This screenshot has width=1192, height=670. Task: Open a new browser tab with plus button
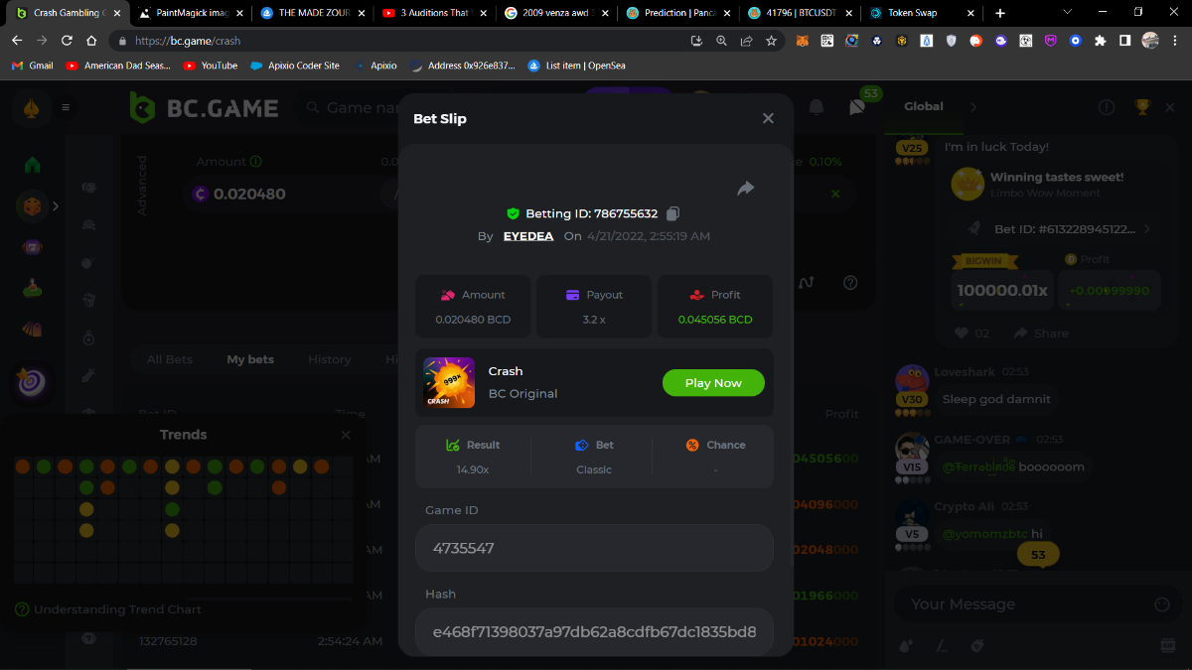pos(999,13)
